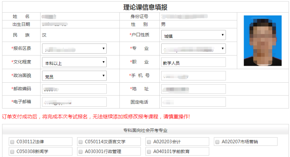Click the 专科面向社会开考专业 section header
290x157 pixels.
tap(145, 130)
